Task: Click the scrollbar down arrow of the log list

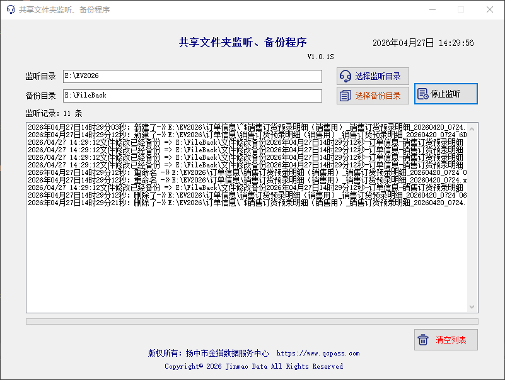Action: [x=473, y=306]
